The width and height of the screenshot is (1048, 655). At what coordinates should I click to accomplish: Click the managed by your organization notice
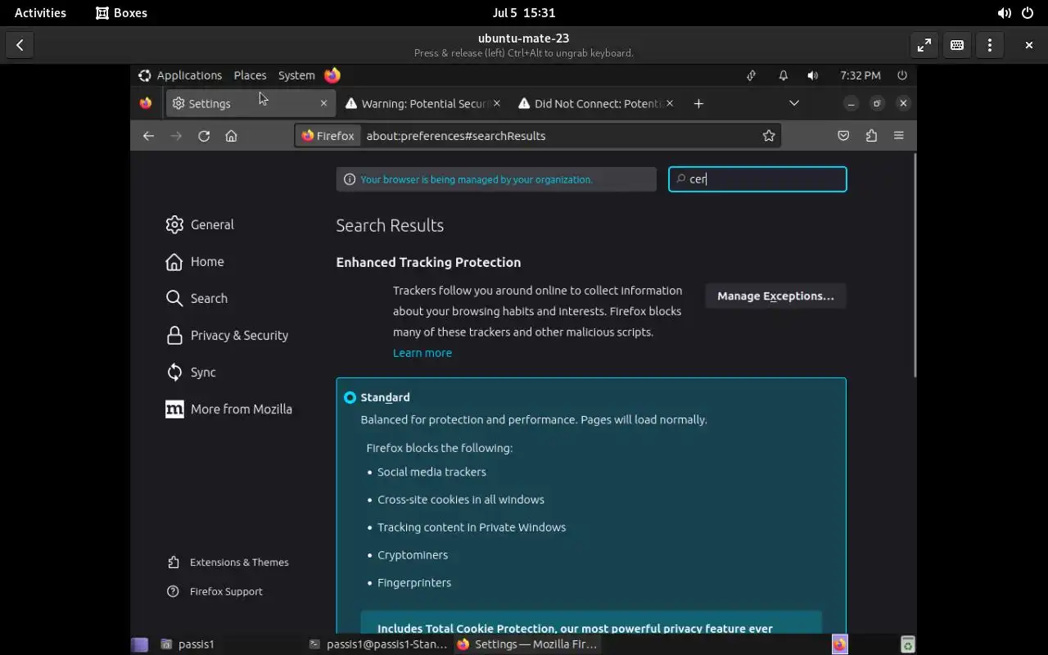[x=496, y=179]
